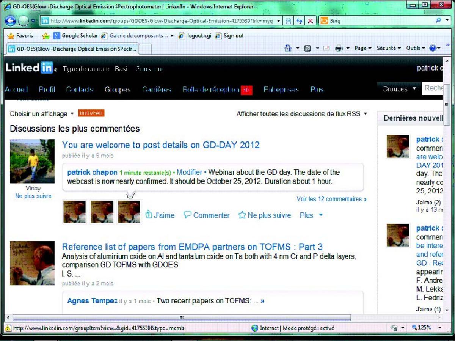Expand Galerie de composants dropdown
Viewport: 455px width, 341px height.
point(172,36)
